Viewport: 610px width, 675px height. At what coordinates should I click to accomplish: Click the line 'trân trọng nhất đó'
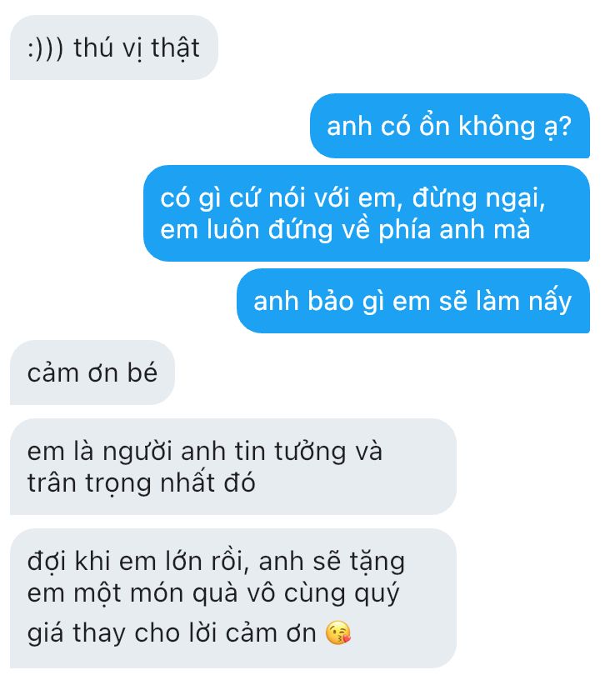(141, 483)
